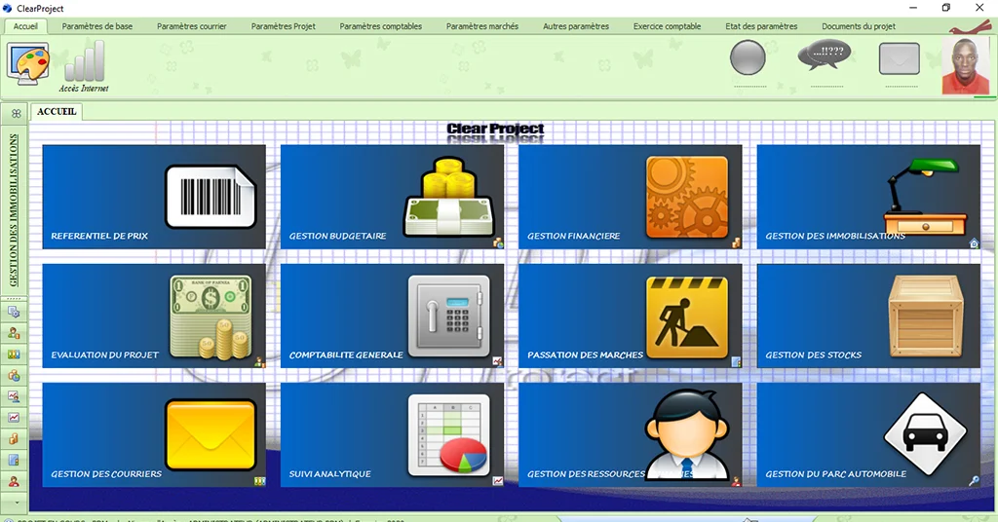Open the Paramètres courrier tab
Screen dimensions: 998x522
pyautogui.click(x=192, y=26)
